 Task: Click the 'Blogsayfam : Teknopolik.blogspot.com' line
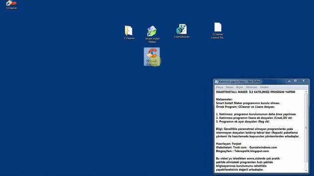242,151
